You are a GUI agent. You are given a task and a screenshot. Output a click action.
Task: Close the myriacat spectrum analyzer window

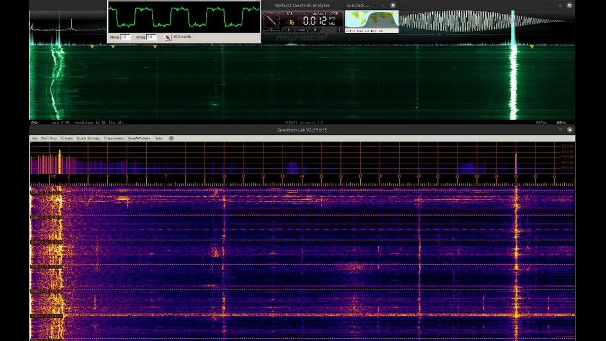[x=570, y=5]
